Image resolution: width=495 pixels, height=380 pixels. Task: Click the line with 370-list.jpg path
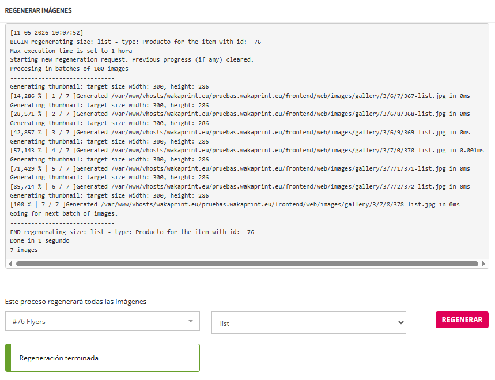click(x=247, y=151)
